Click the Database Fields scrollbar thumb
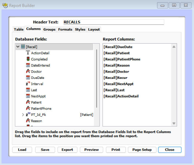Image resolution: width=194 pixels, height=165 pixels. point(97,78)
